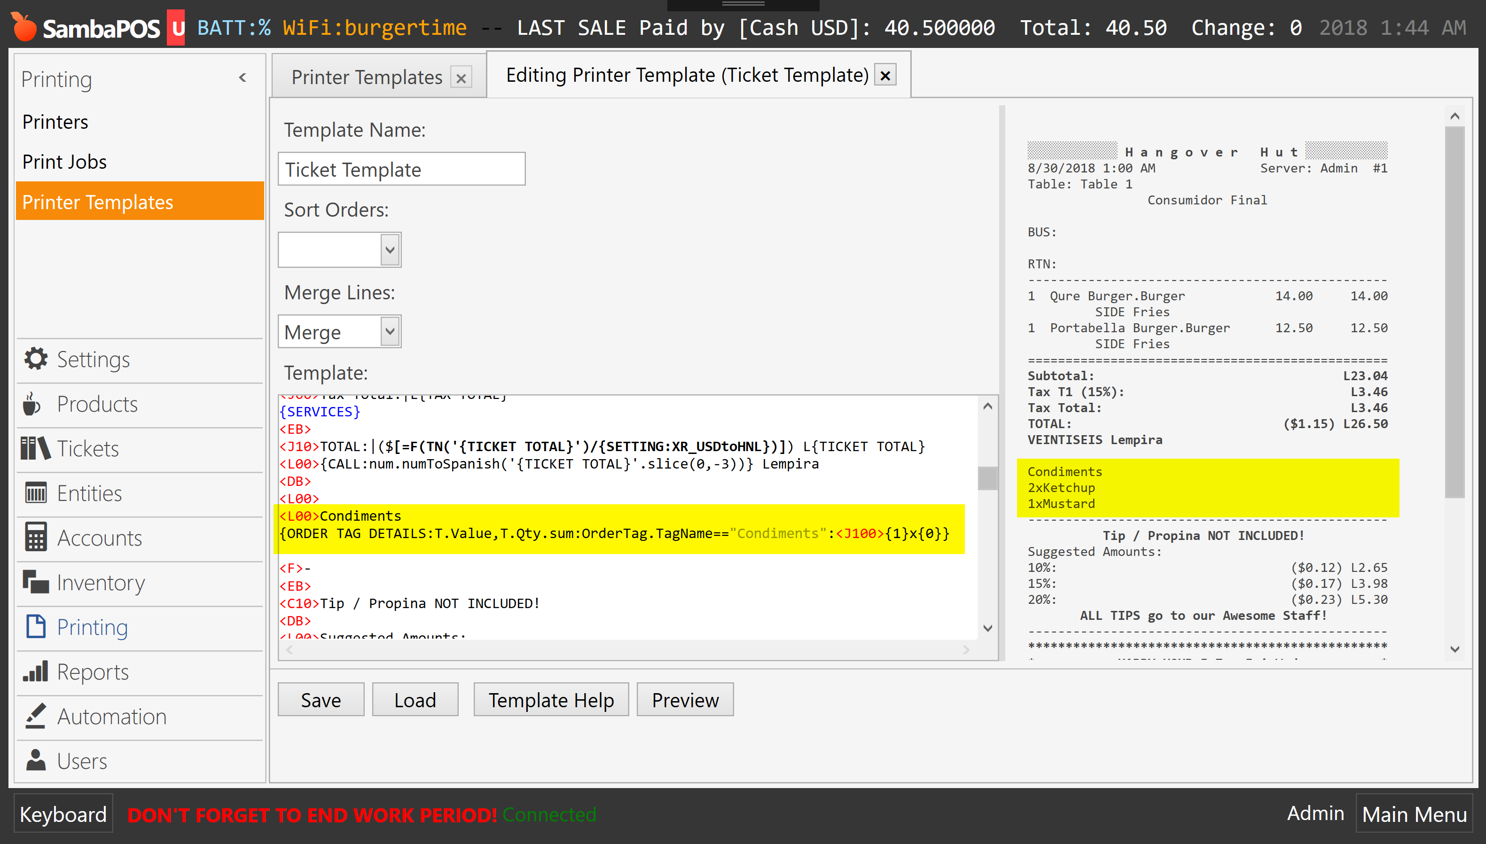Open the Automation section label
The width and height of the screenshot is (1486, 844).
point(112,717)
